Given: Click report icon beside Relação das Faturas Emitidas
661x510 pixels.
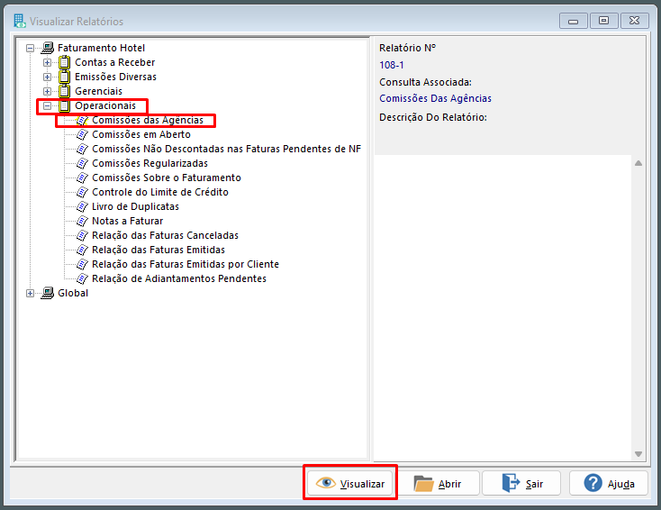Looking at the screenshot, I should coord(82,250).
